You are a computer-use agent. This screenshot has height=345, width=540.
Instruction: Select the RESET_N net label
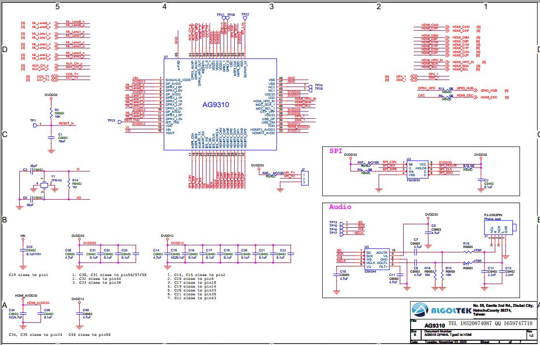tap(66, 123)
